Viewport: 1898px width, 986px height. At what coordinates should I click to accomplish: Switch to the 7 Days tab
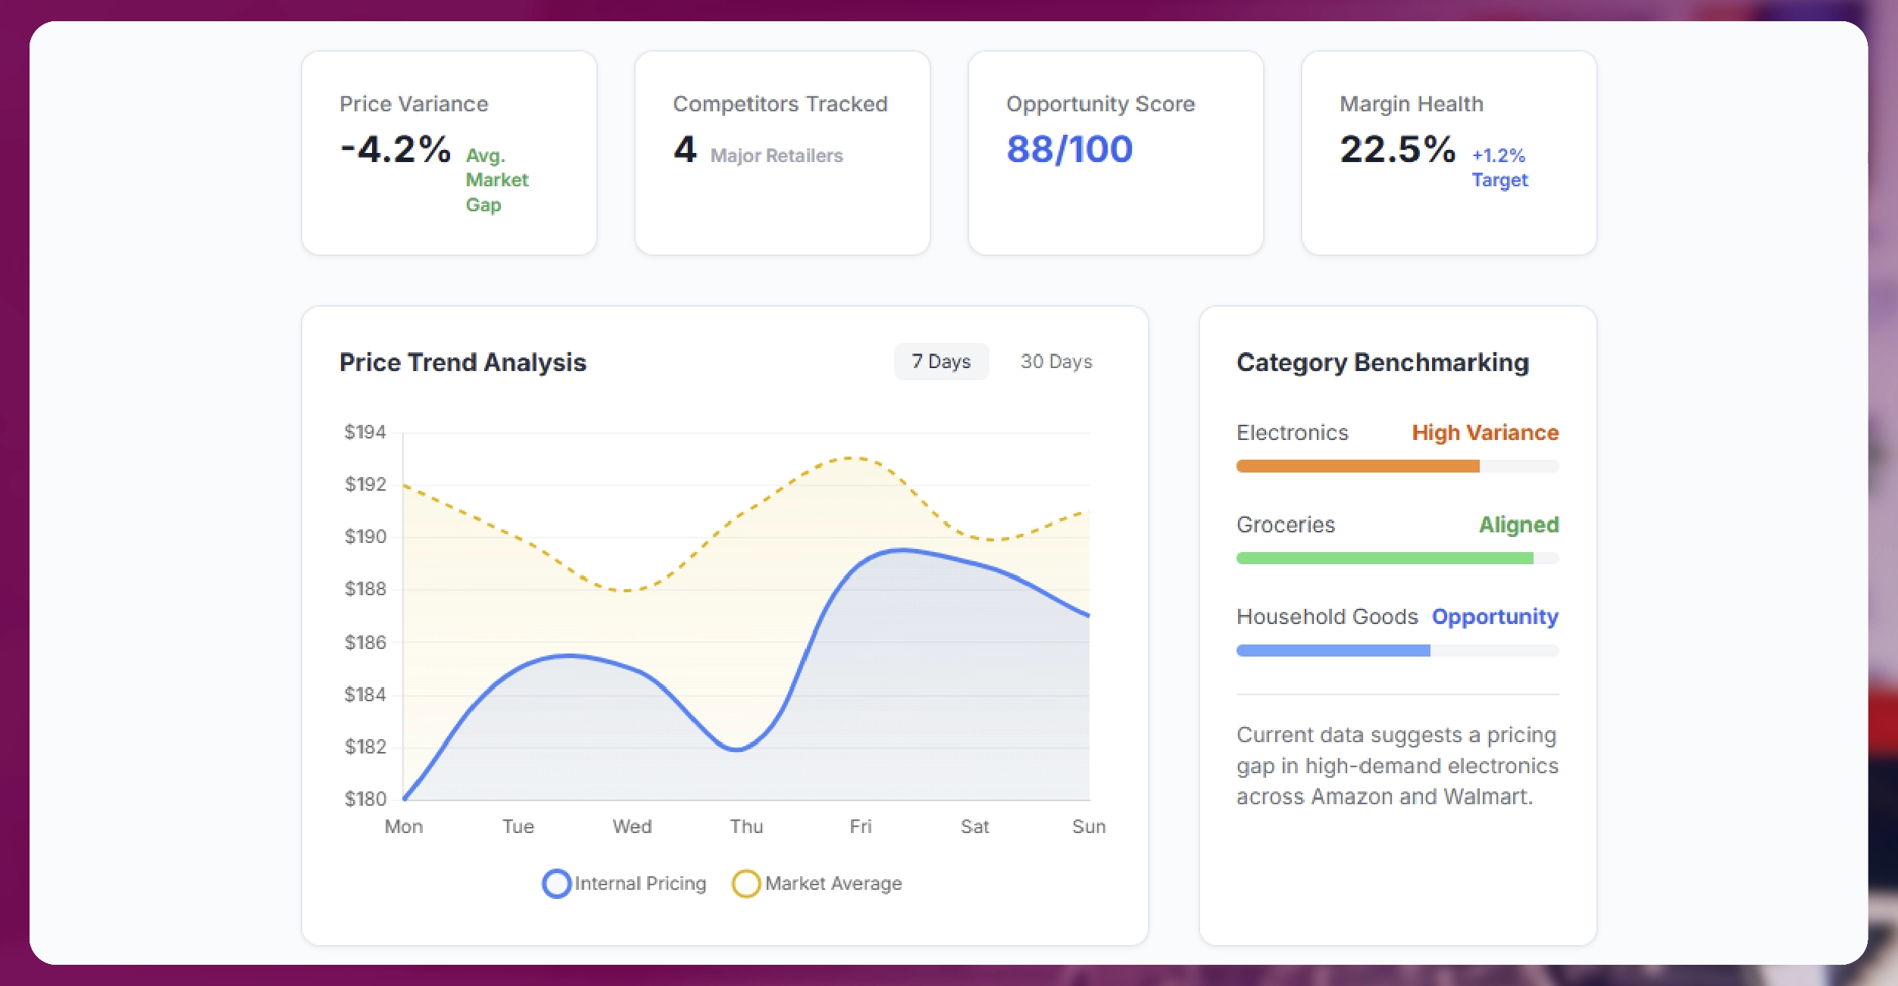(x=940, y=361)
